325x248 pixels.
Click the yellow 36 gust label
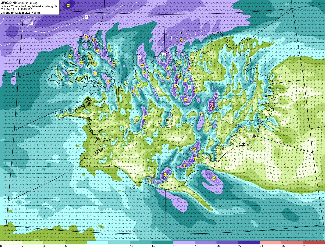coord(195,159)
